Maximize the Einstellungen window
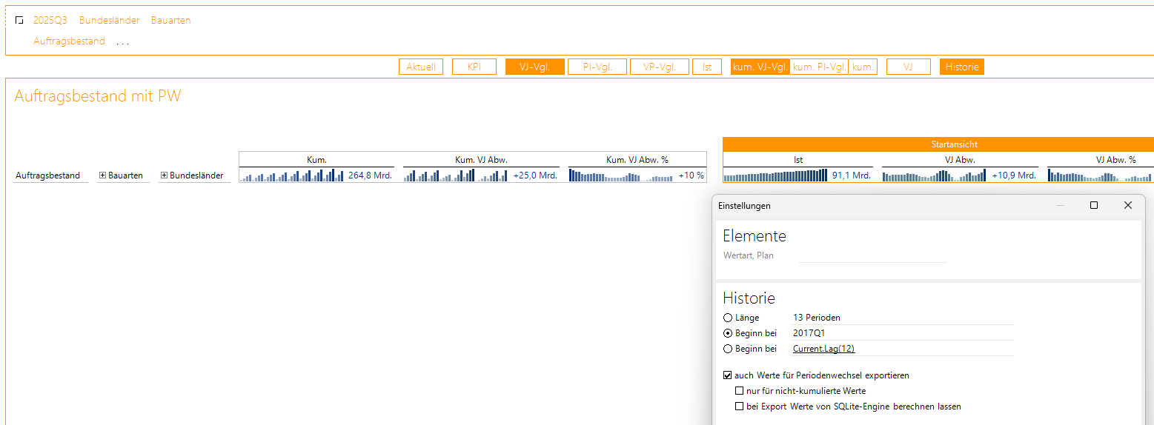 pos(1093,205)
